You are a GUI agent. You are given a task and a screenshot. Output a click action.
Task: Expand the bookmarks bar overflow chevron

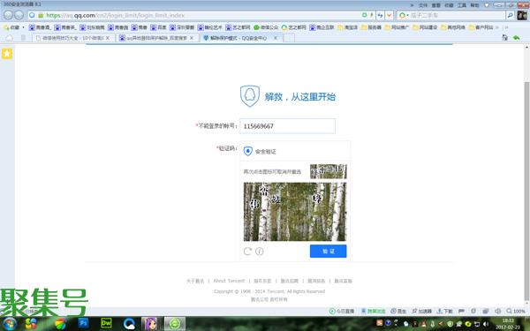pos(506,27)
